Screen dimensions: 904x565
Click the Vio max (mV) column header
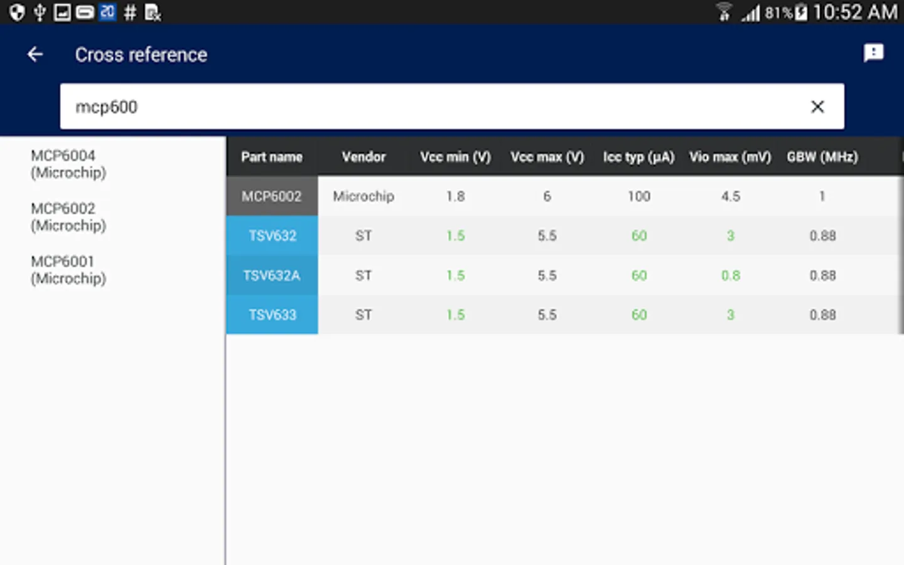pos(730,157)
